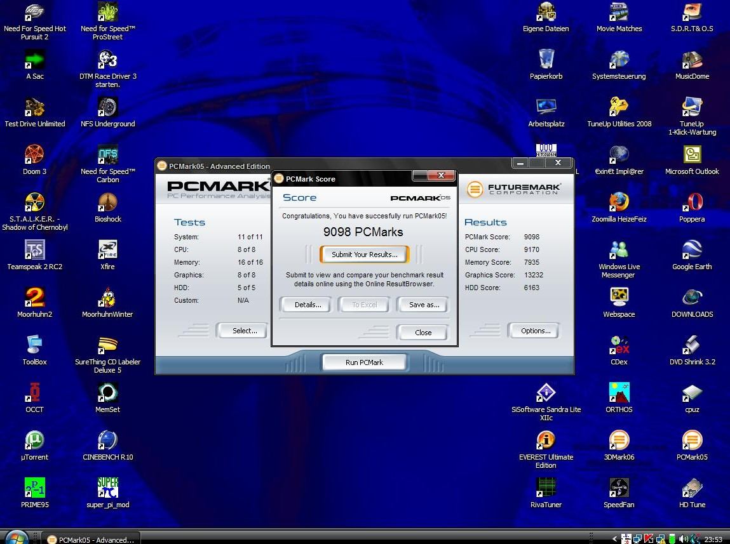The height and width of the screenshot is (544, 730).
Task: Launch super_pi_mod icon
Action: tap(107, 488)
